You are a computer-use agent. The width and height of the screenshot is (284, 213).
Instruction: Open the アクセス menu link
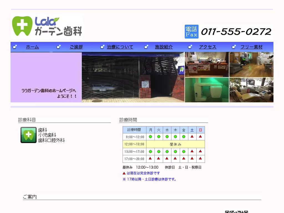click(x=207, y=47)
